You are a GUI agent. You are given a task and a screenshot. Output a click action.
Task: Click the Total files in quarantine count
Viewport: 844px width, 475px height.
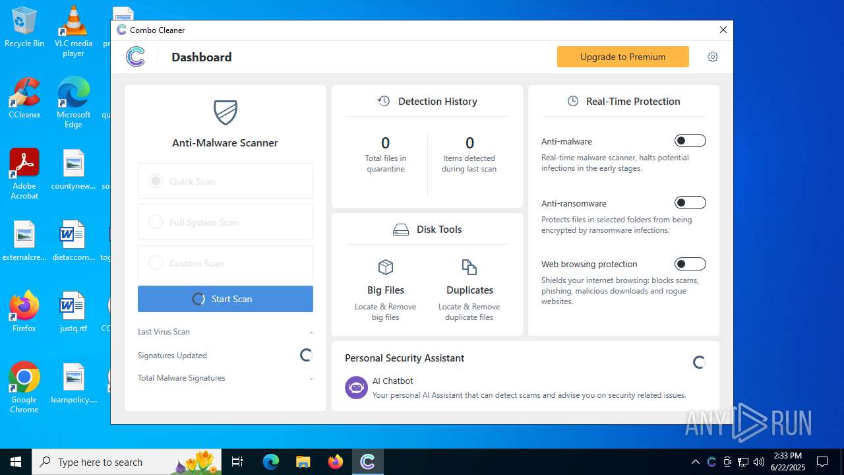[x=386, y=142]
